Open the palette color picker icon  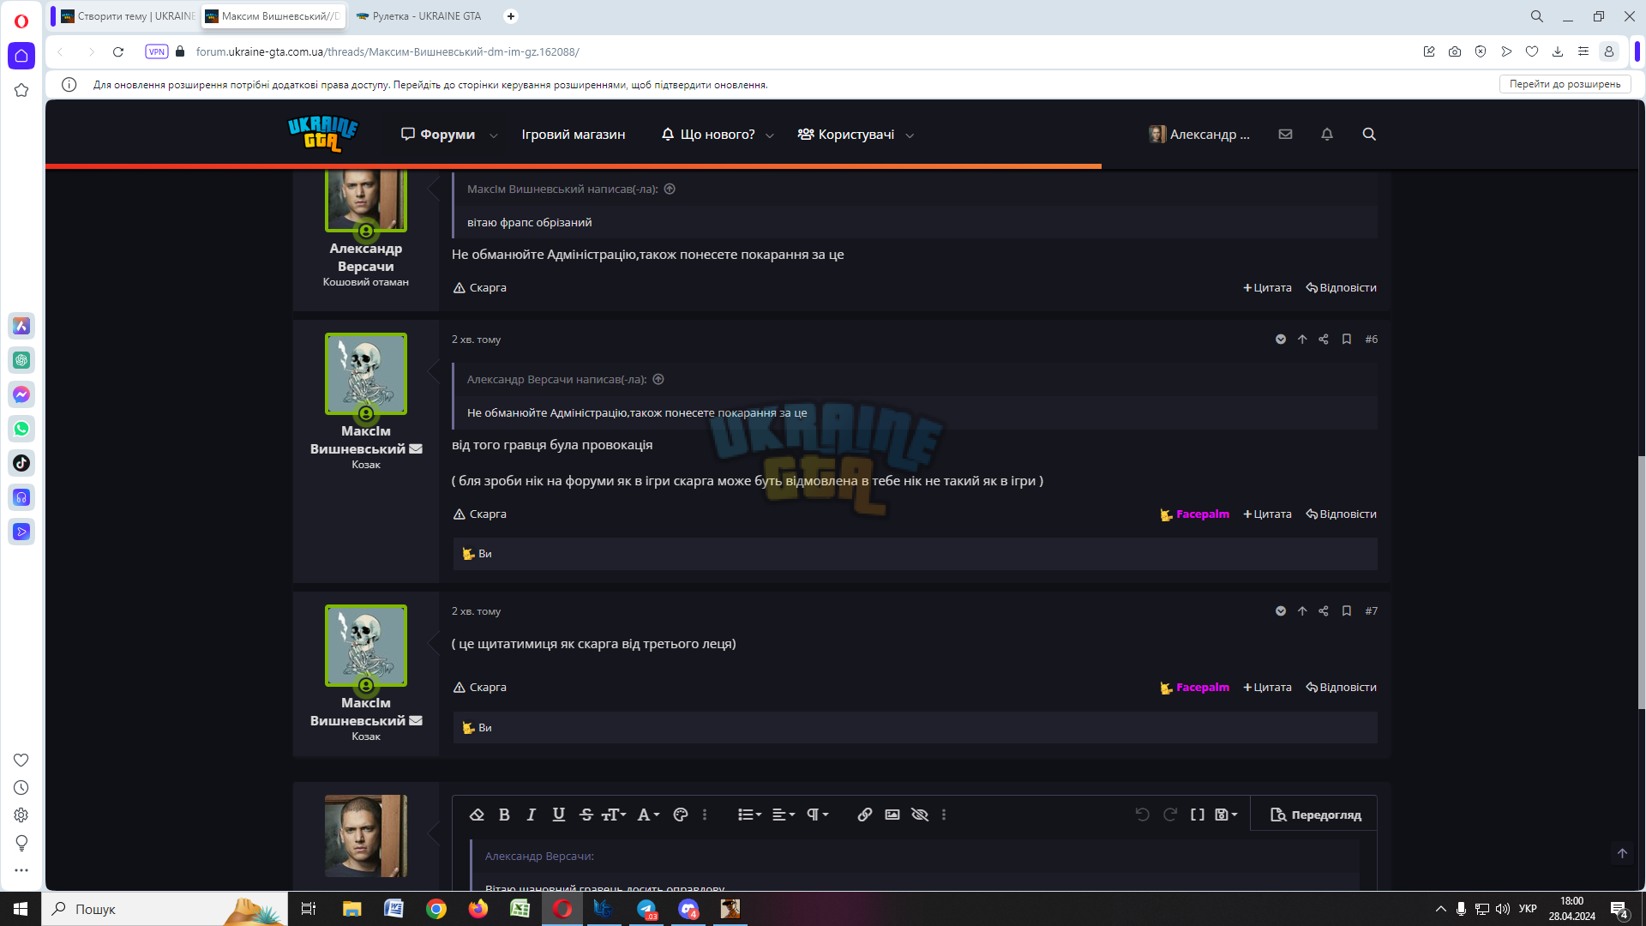point(681,815)
